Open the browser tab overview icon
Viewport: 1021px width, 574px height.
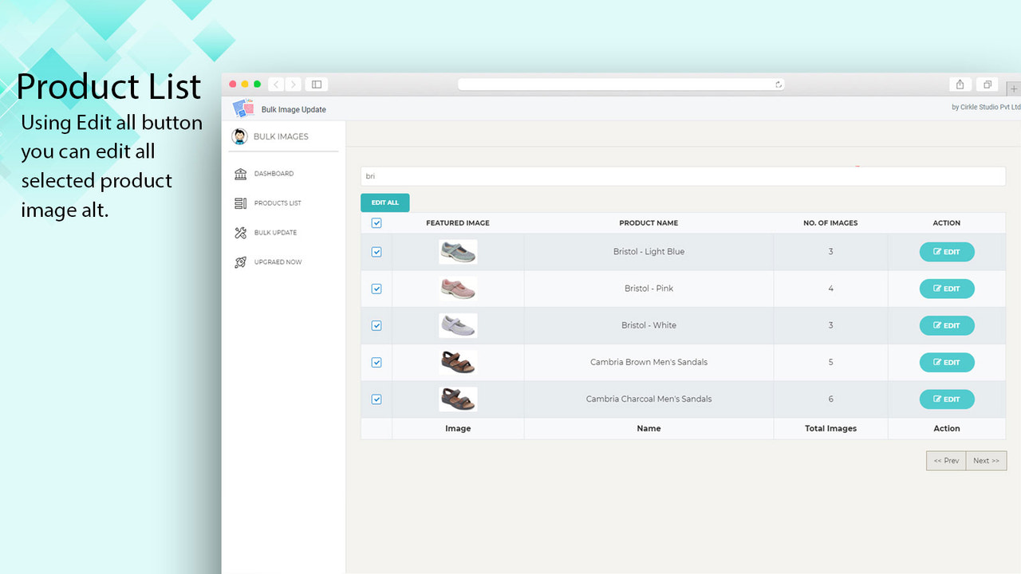click(x=987, y=84)
